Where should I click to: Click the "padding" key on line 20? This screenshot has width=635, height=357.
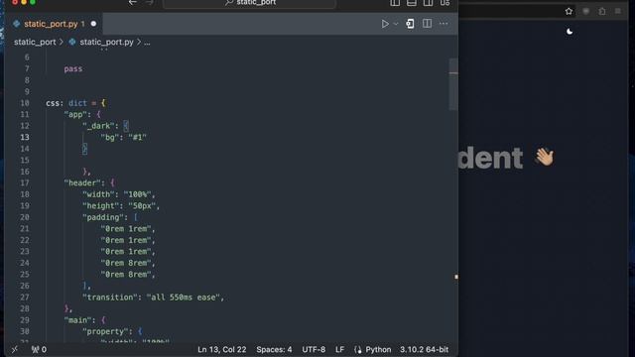click(103, 217)
